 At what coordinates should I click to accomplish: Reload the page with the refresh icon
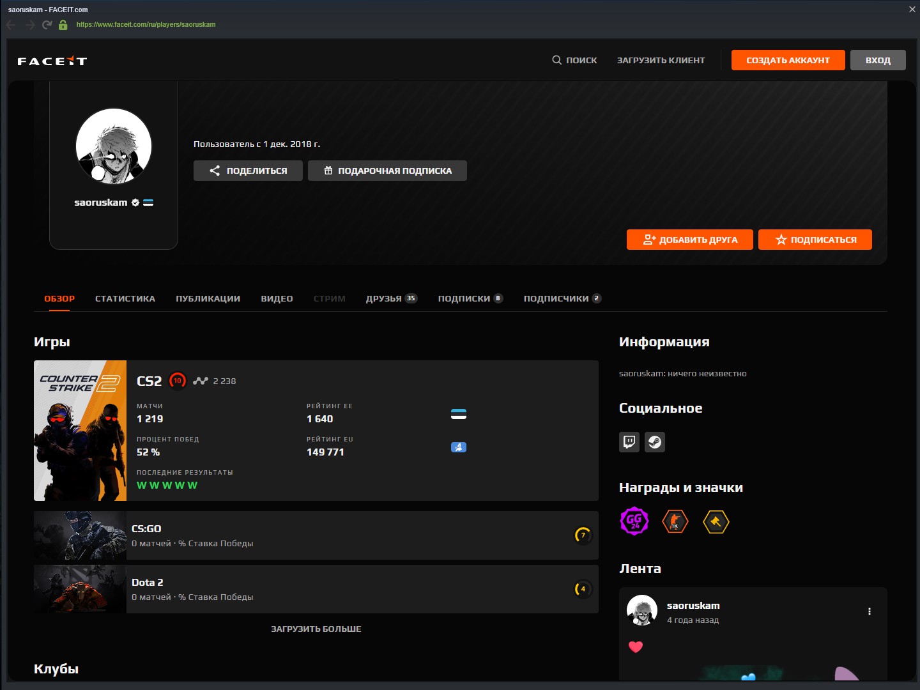[47, 25]
